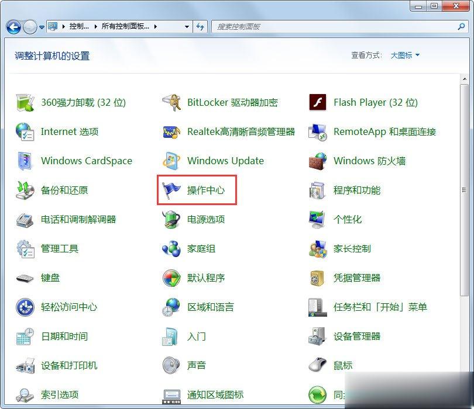Open 电源选项 battery icon
Image resolution: width=474 pixels, height=409 pixels.
[171, 220]
